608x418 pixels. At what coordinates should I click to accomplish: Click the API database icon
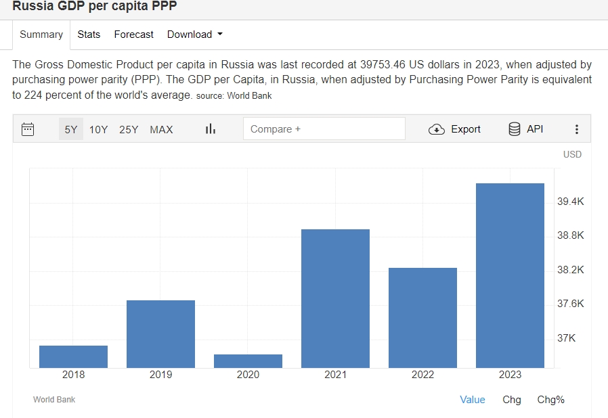click(515, 129)
